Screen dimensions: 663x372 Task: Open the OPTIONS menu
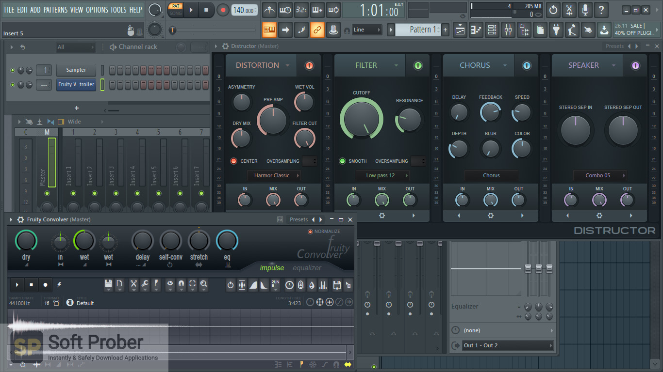pos(97,10)
